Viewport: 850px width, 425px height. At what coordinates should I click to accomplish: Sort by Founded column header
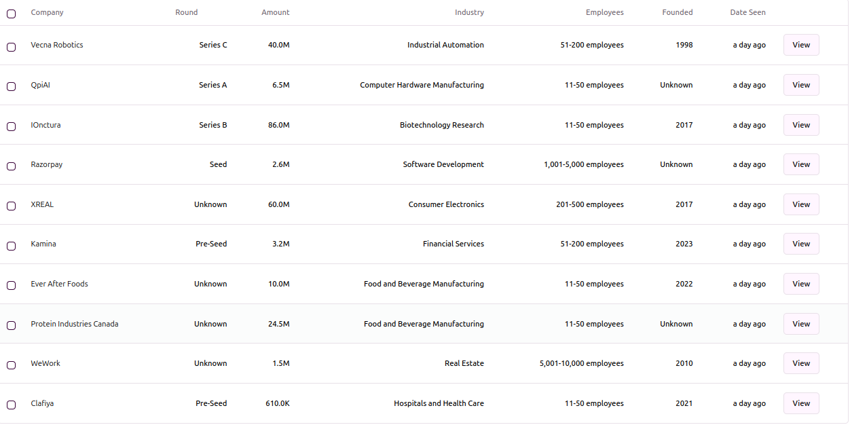(678, 12)
